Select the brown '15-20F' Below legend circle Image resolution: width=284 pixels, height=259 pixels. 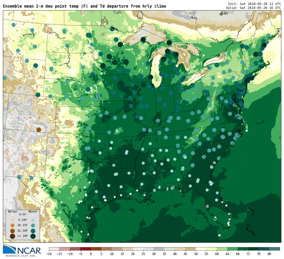(12, 231)
